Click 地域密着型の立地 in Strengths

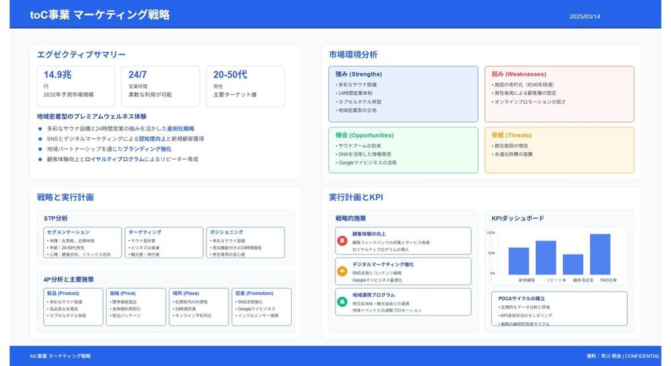[357, 110]
